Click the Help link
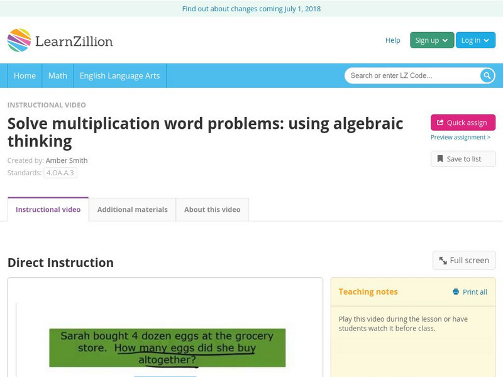 tap(392, 40)
